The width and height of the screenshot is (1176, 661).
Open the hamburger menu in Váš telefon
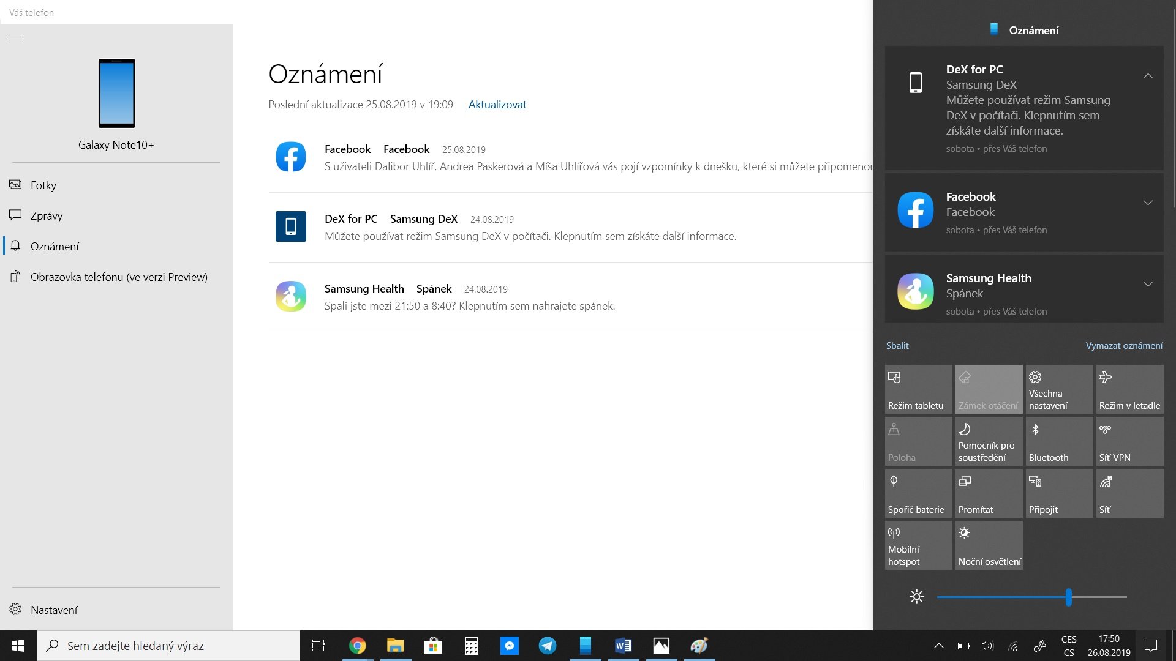[15, 40]
